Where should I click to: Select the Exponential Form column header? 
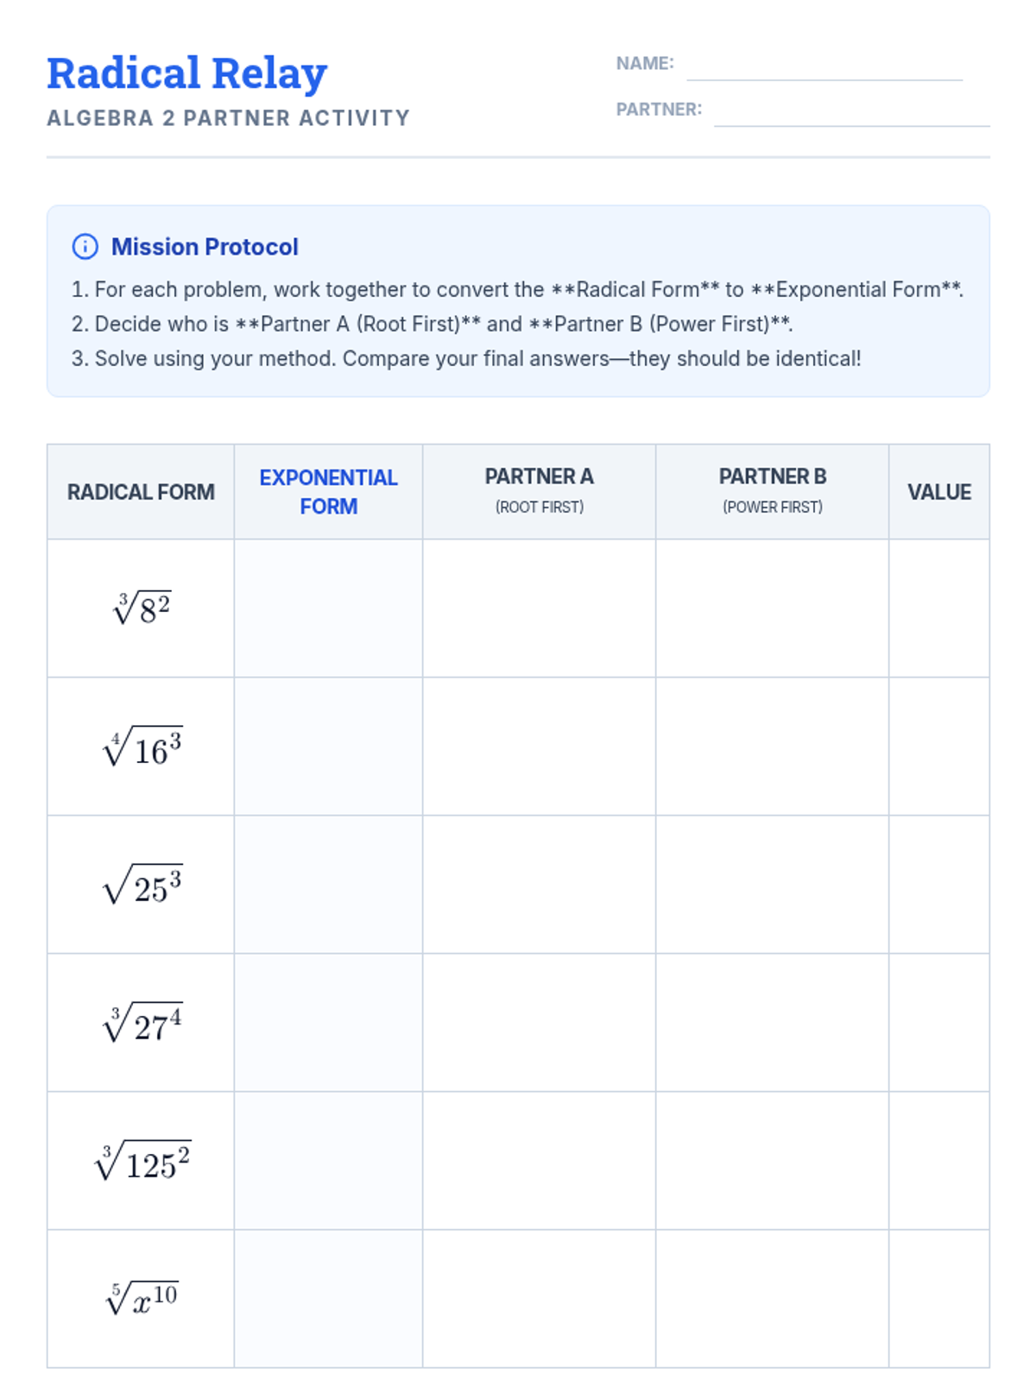(x=328, y=492)
